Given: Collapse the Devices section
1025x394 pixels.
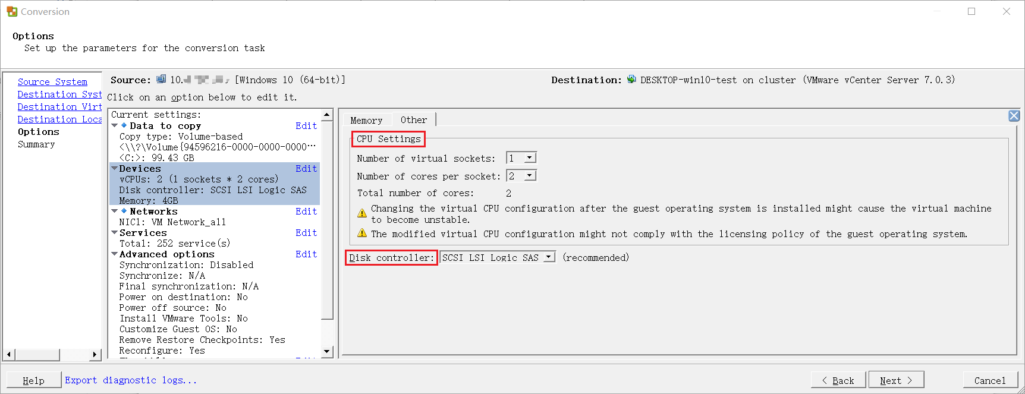Looking at the screenshot, I should click(x=115, y=168).
